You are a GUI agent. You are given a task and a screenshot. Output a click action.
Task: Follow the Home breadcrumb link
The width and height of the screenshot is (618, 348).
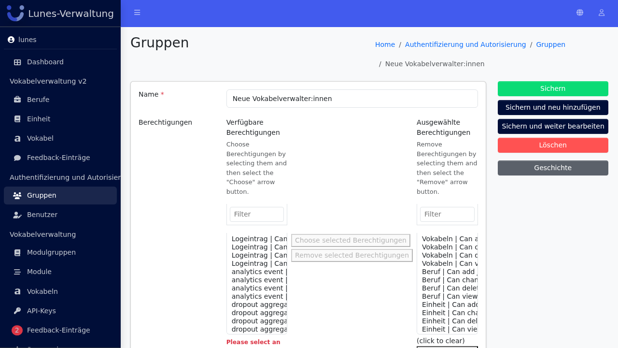(385, 44)
